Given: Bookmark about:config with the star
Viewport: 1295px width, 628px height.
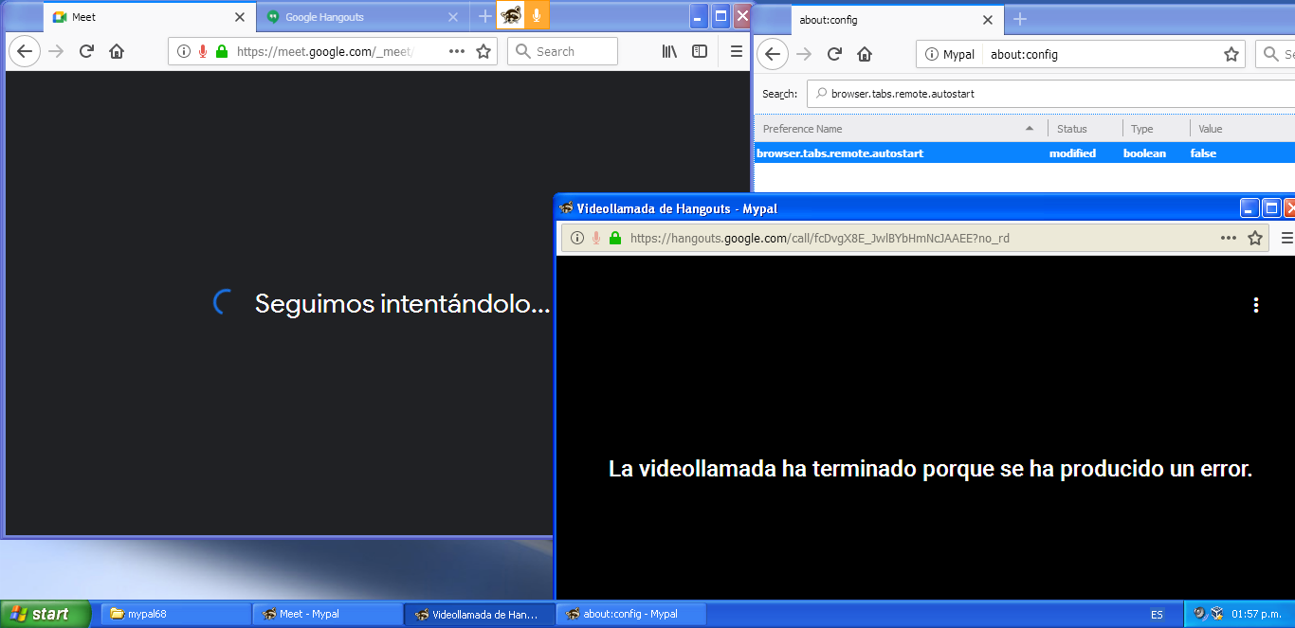Looking at the screenshot, I should point(1231,54).
